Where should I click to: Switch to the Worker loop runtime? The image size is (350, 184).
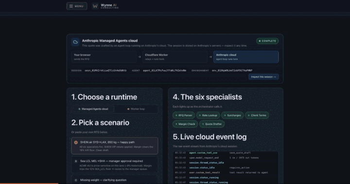coord(136,109)
